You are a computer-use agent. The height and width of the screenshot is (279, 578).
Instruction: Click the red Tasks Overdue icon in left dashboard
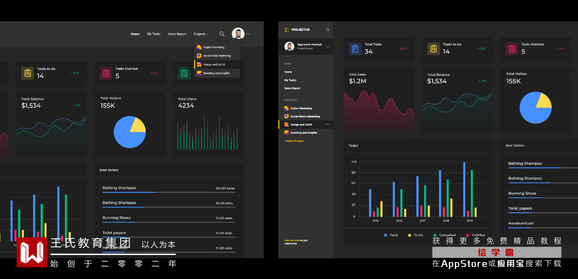point(106,73)
